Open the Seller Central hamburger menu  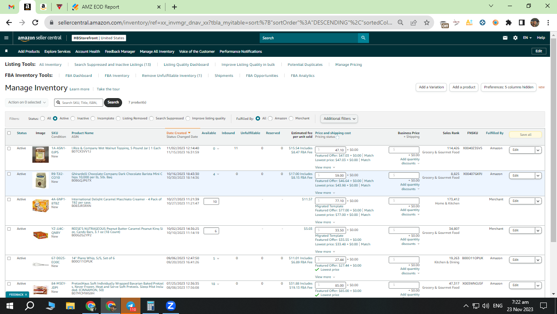click(x=6, y=38)
